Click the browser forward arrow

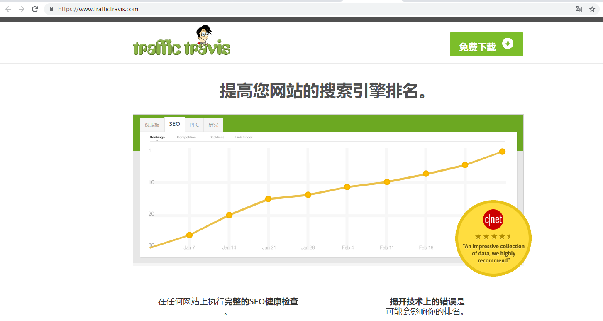click(22, 9)
